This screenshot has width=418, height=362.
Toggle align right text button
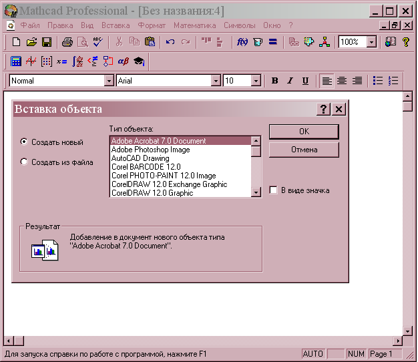[x=357, y=81]
